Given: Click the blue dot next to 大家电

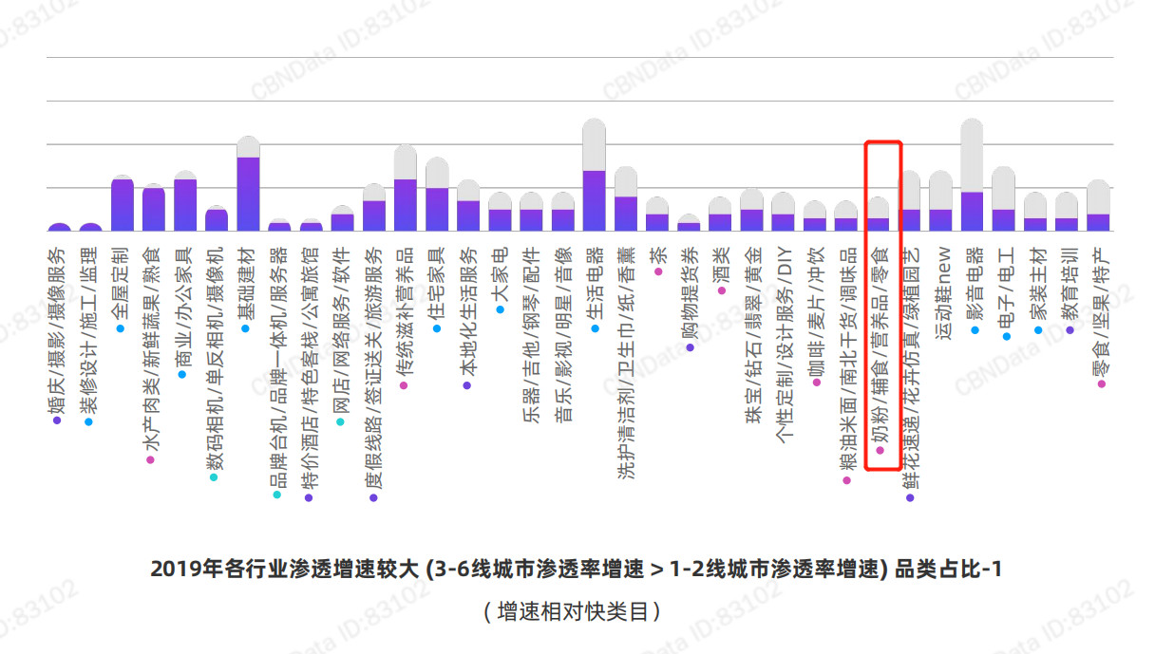Looking at the screenshot, I should pyautogui.click(x=500, y=308).
